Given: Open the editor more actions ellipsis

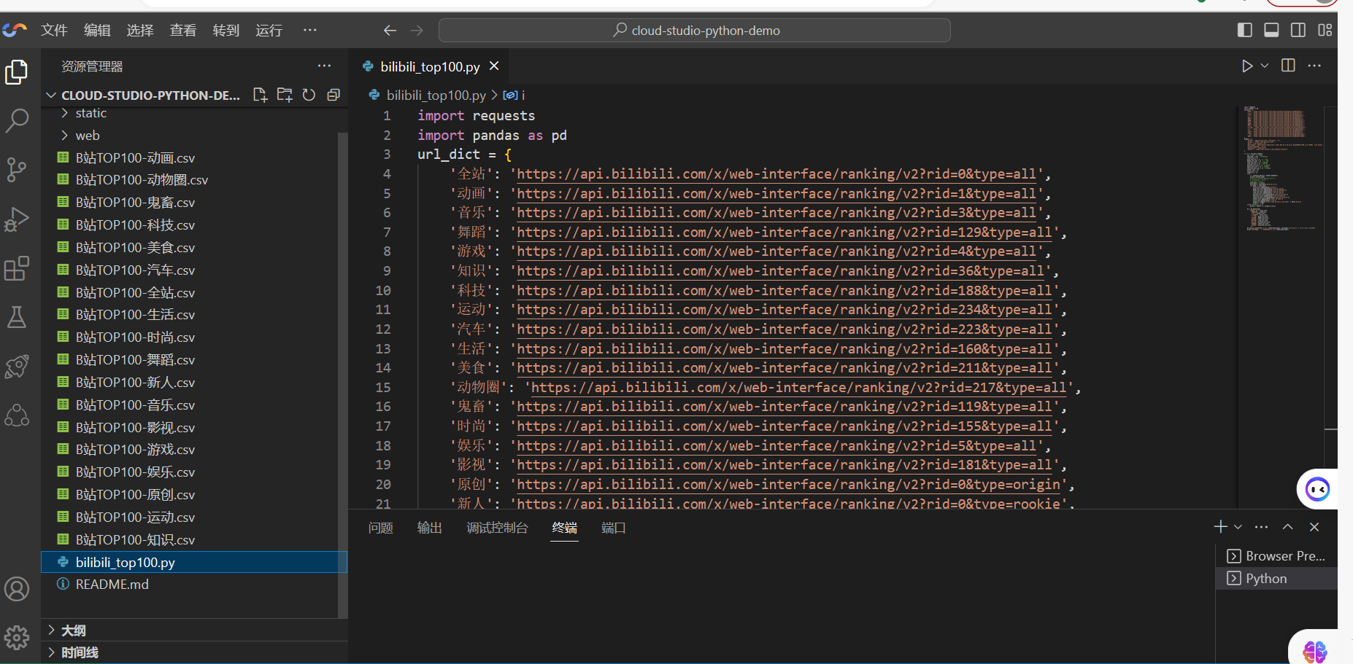Looking at the screenshot, I should [1314, 66].
